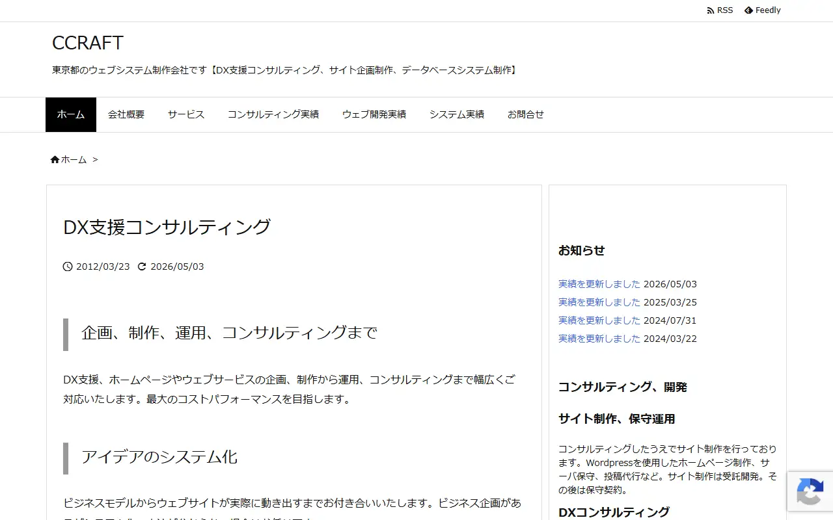The height and width of the screenshot is (520, 833).
Task: Open the 会社概要 menu item
Action: click(x=126, y=114)
